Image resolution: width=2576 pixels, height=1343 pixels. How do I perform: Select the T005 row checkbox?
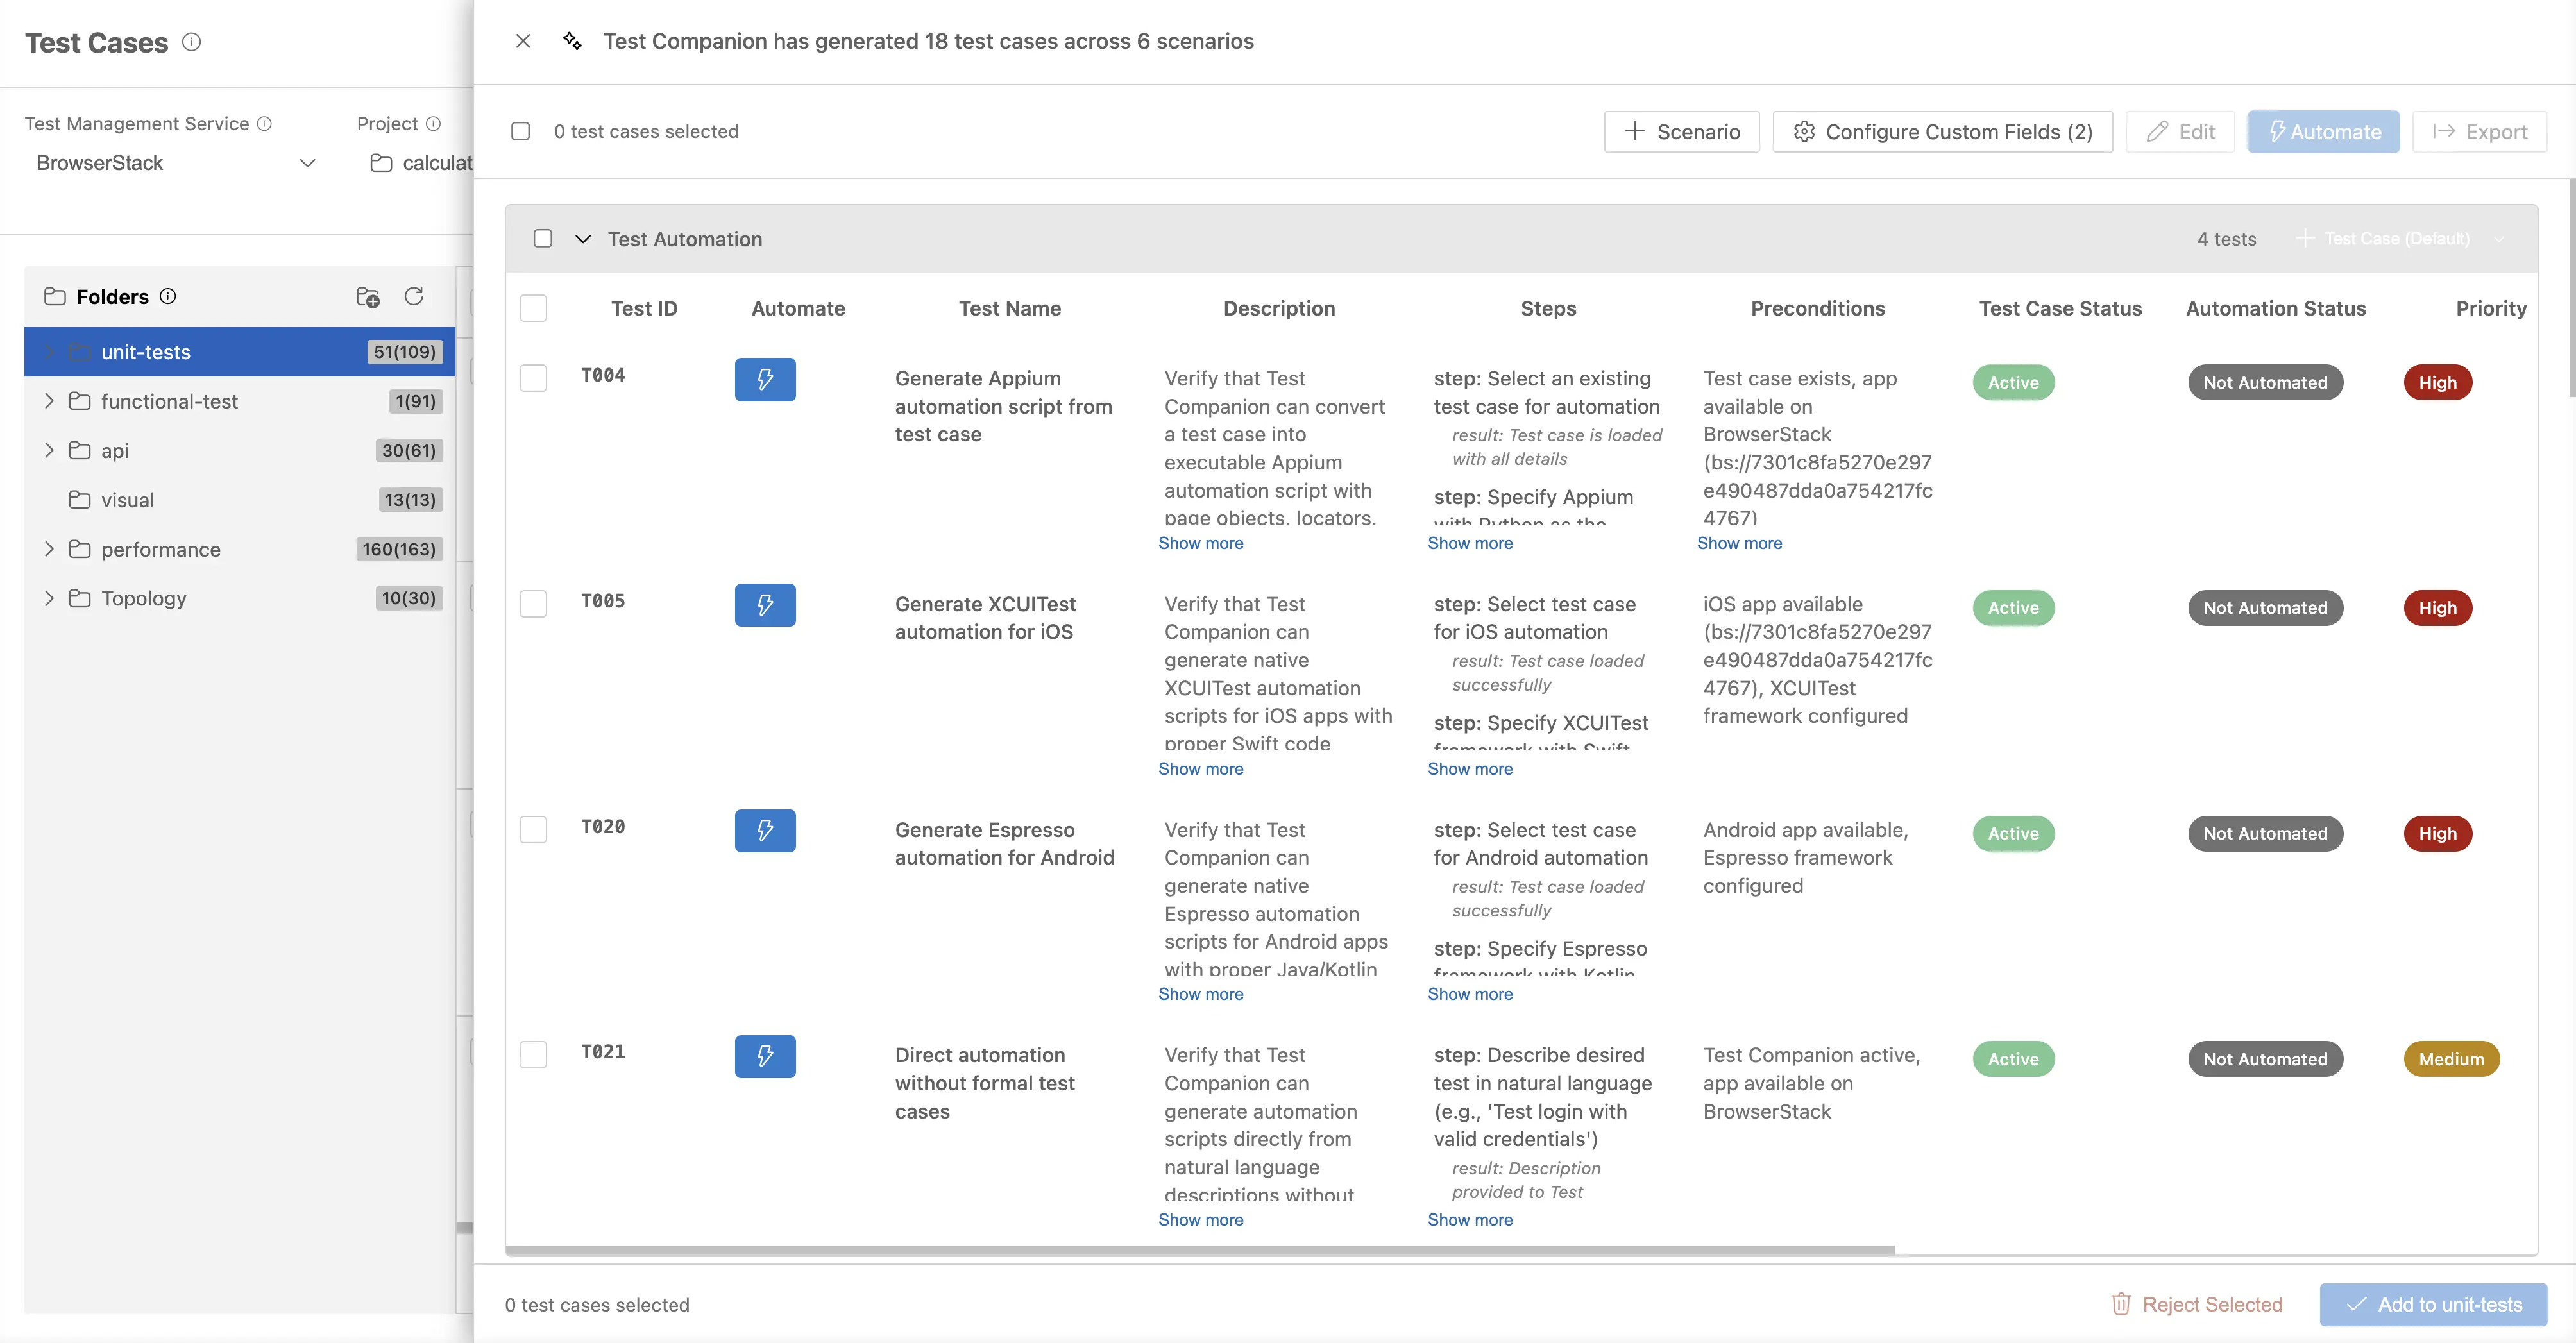534,604
